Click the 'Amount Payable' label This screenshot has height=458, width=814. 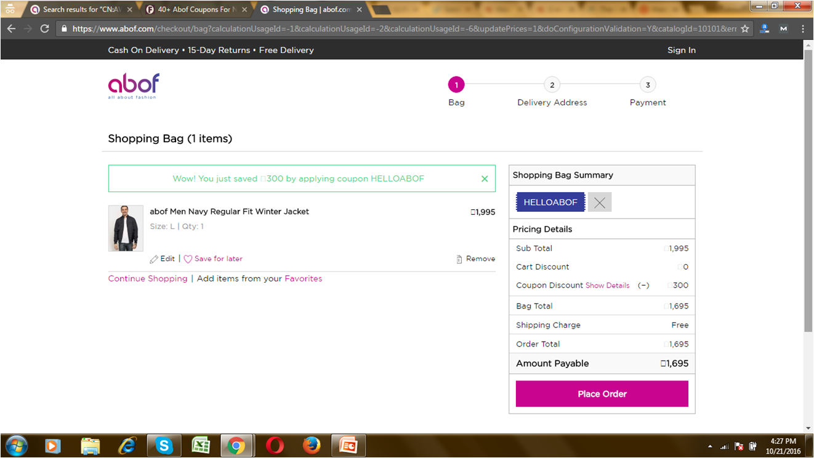pyautogui.click(x=552, y=364)
